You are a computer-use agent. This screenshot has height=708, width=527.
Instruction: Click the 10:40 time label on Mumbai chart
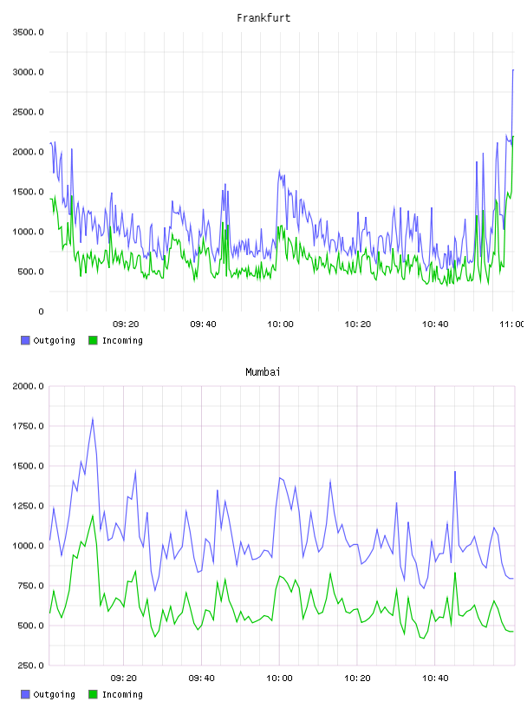point(435,678)
